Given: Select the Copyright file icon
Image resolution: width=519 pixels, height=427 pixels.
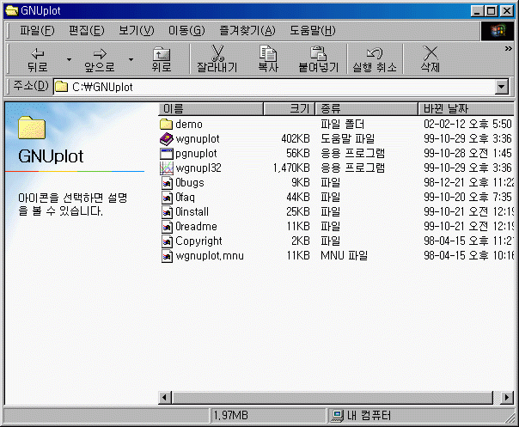Looking at the screenshot, I should (168, 241).
